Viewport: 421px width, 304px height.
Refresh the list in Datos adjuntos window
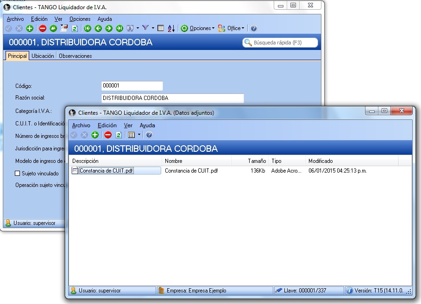click(119, 135)
